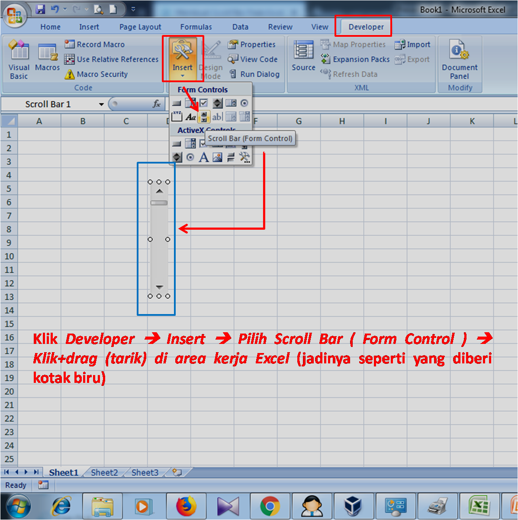Insert ActiveX Label control
This screenshot has width=518, height=520.
[x=204, y=157]
